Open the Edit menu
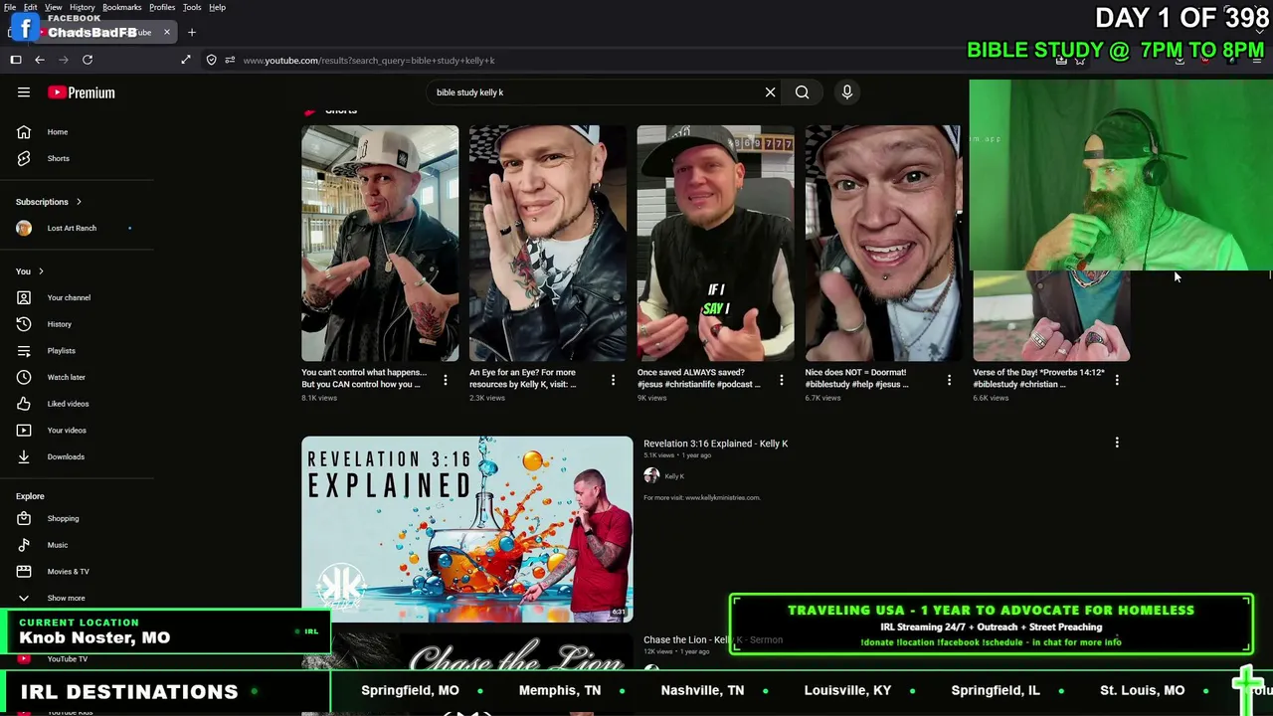This screenshot has width=1273, height=716. pos(31,7)
